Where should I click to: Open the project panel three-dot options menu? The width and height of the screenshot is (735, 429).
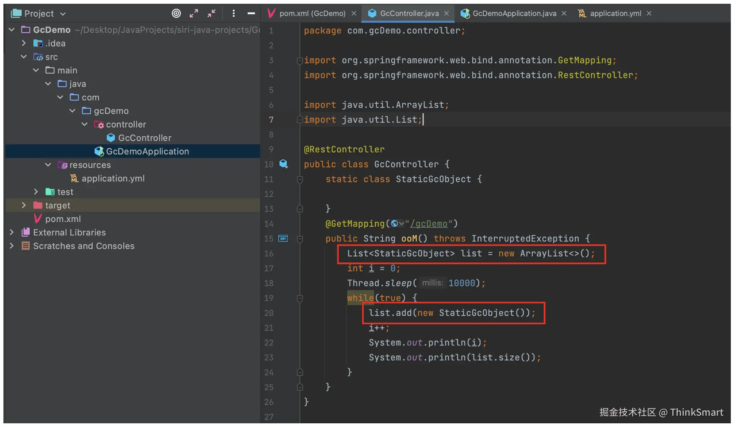point(233,13)
